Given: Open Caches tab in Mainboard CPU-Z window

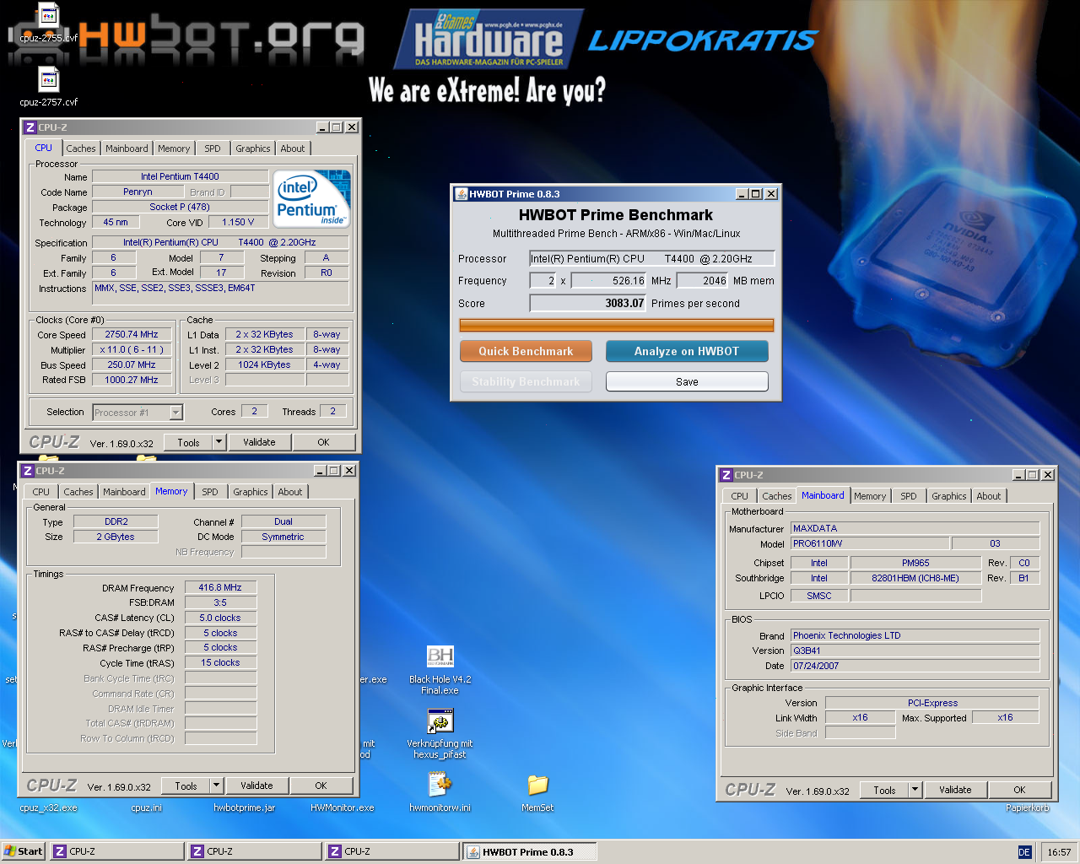Looking at the screenshot, I should [x=777, y=496].
